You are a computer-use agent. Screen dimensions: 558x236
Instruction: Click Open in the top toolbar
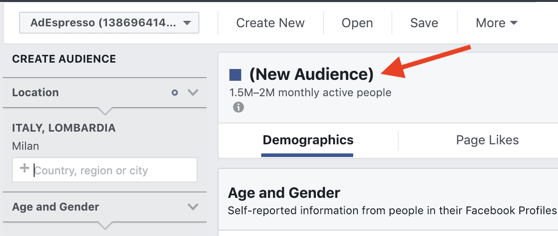coord(357,23)
